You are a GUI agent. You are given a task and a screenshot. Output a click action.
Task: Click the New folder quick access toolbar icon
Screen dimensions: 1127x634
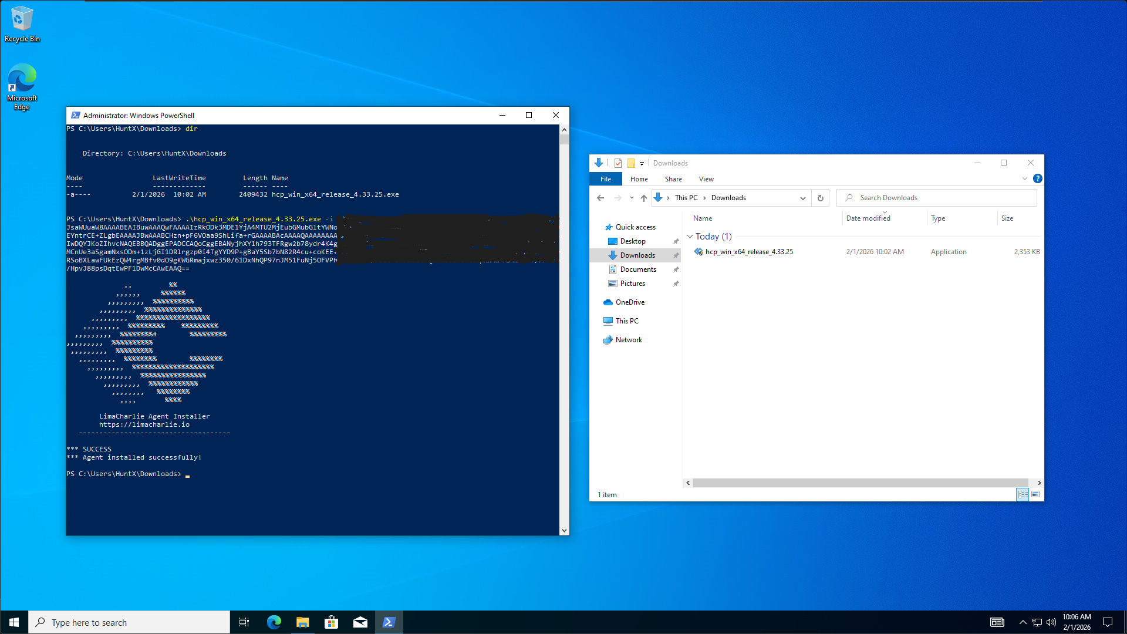pos(631,163)
